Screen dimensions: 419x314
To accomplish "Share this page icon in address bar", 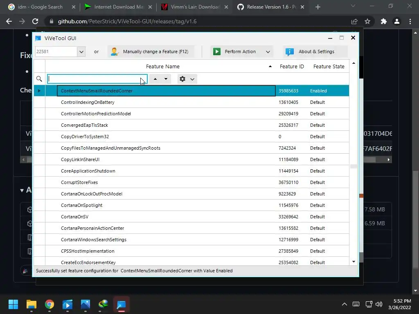I will tap(354, 21).
